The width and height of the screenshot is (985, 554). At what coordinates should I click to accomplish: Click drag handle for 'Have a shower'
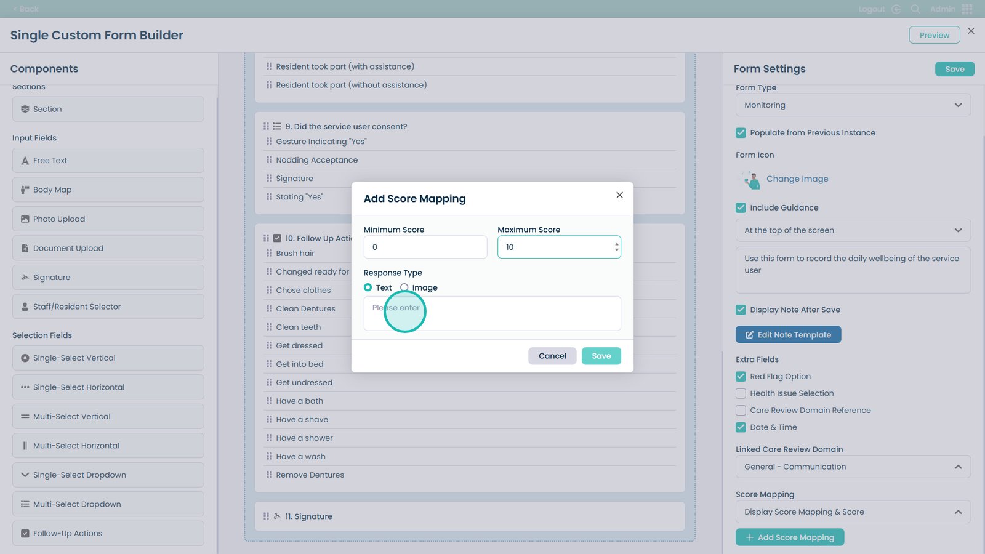[269, 438]
